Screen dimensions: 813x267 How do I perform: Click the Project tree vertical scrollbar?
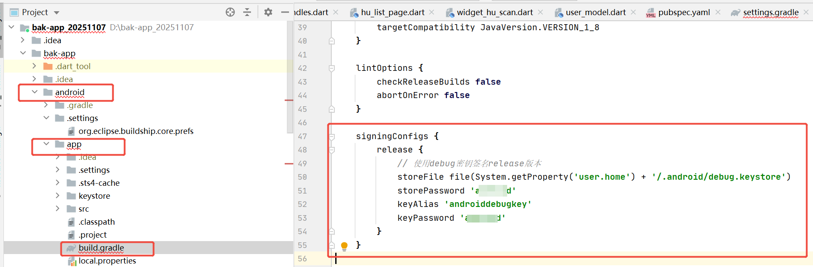tap(290, 77)
